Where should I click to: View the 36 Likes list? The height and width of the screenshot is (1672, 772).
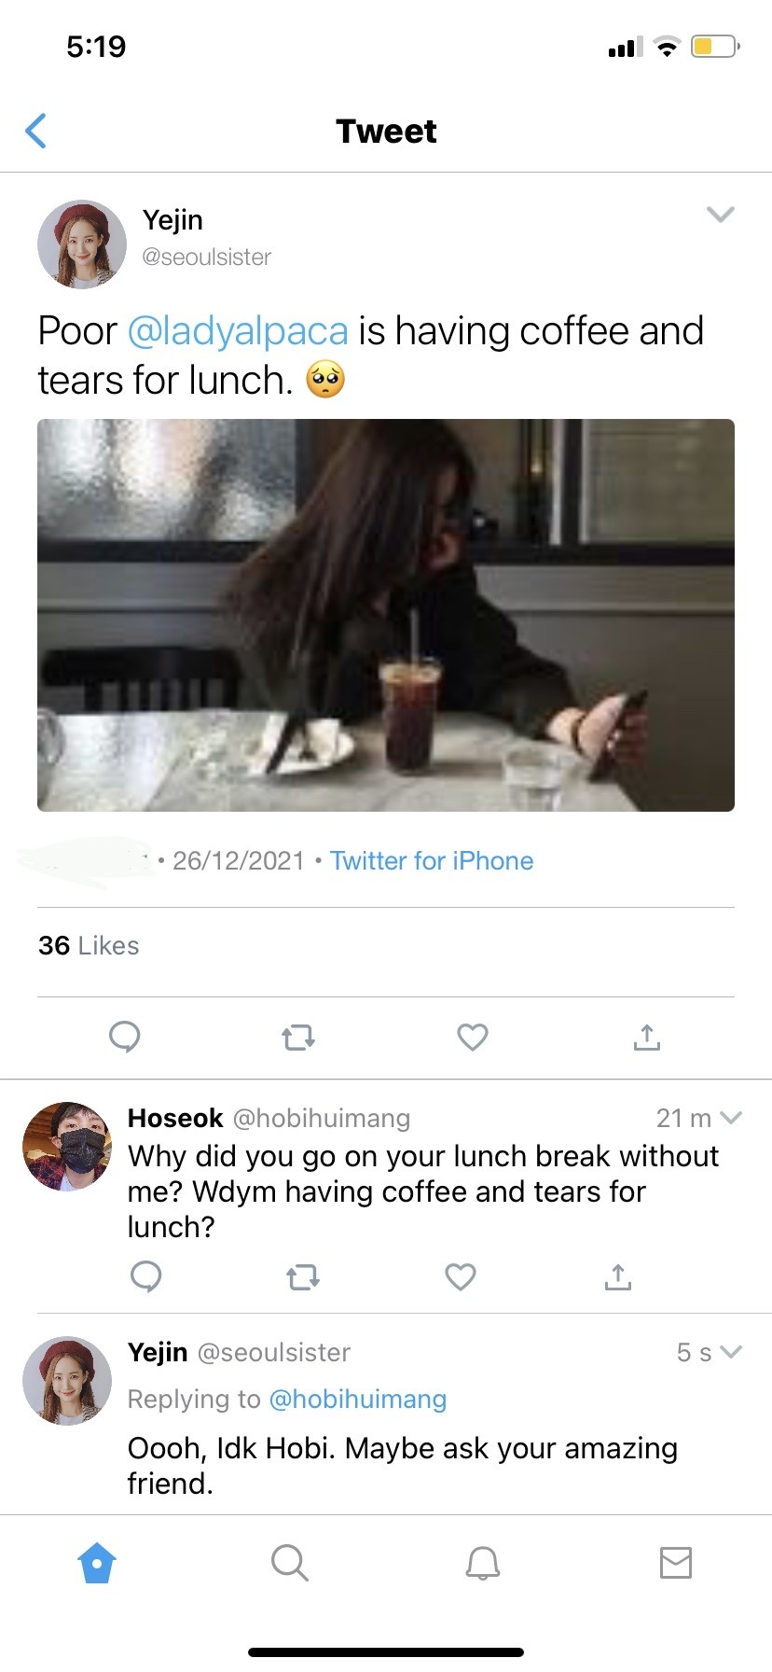tap(89, 946)
